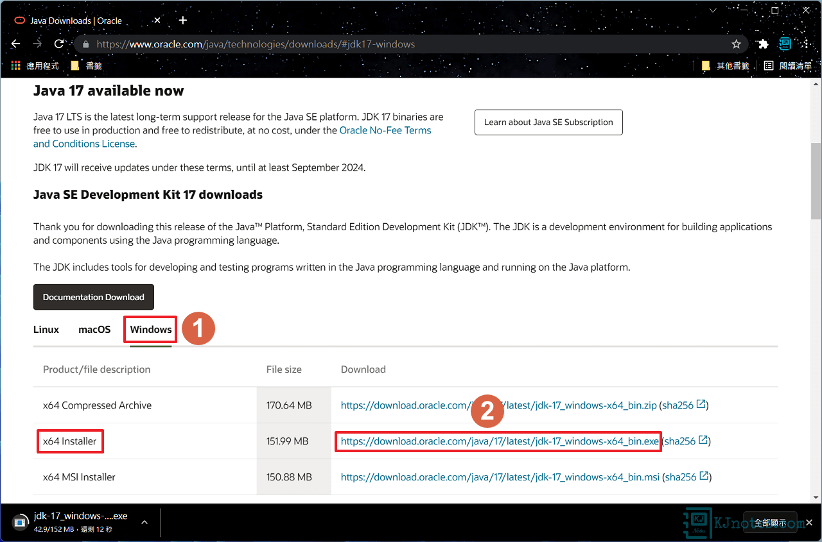This screenshot has height=542, width=822.
Task: Open sha256 checksum for the zip archive
Action: pyautogui.click(x=683, y=405)
